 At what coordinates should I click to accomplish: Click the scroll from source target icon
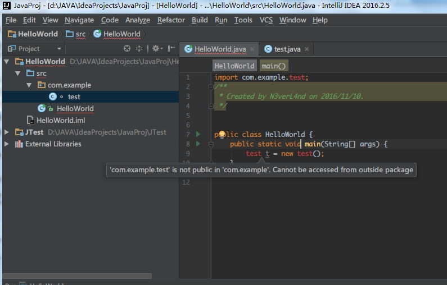coord(127,48)
